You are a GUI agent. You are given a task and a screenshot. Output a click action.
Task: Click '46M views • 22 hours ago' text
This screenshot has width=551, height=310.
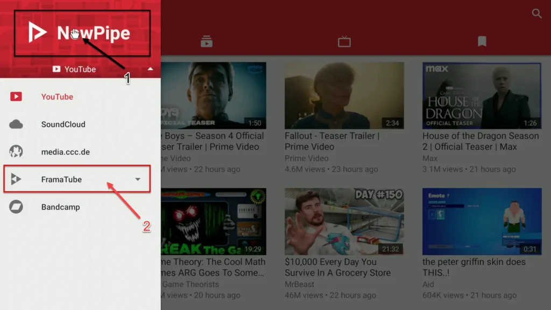[330, 295]
